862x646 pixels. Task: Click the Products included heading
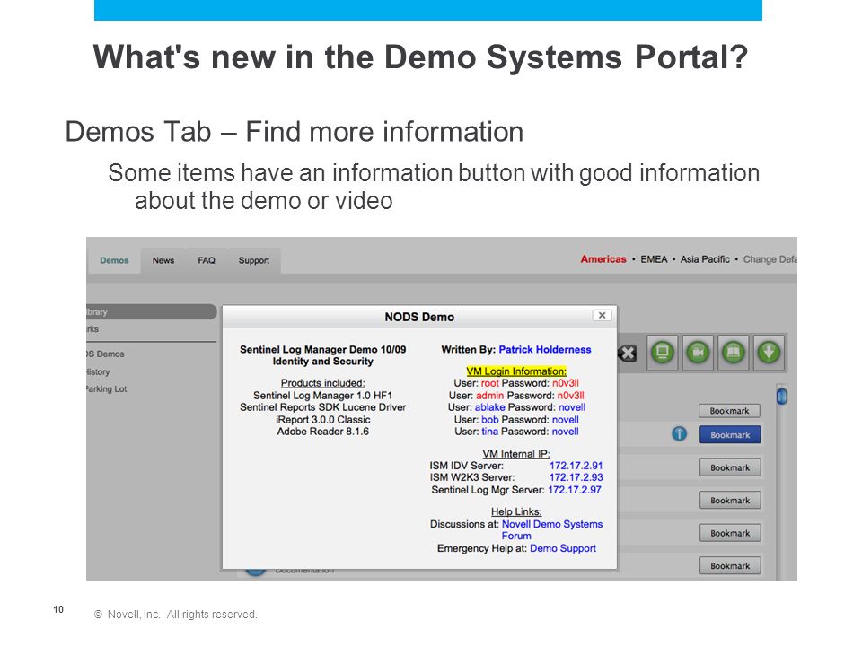point(322,383)
